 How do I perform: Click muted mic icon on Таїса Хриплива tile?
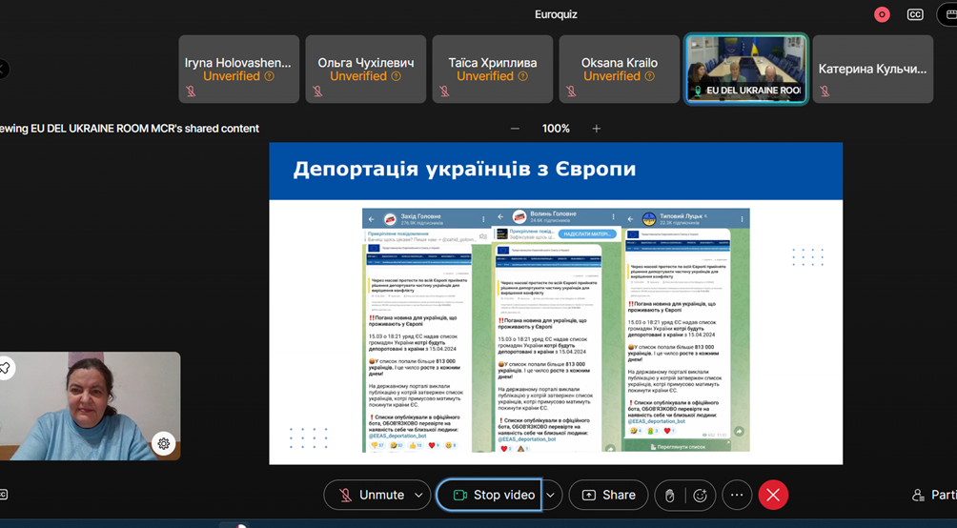coord(445,91)
